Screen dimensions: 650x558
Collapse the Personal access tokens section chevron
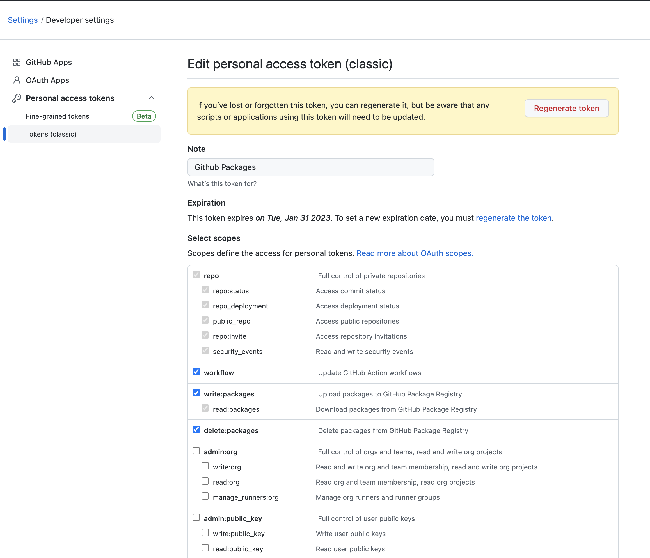pos(152,98)
